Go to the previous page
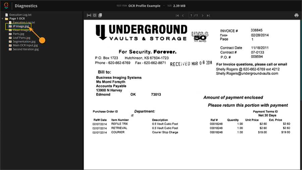Image resolution: width=302 pixels, height=170 pixels. 183,16
